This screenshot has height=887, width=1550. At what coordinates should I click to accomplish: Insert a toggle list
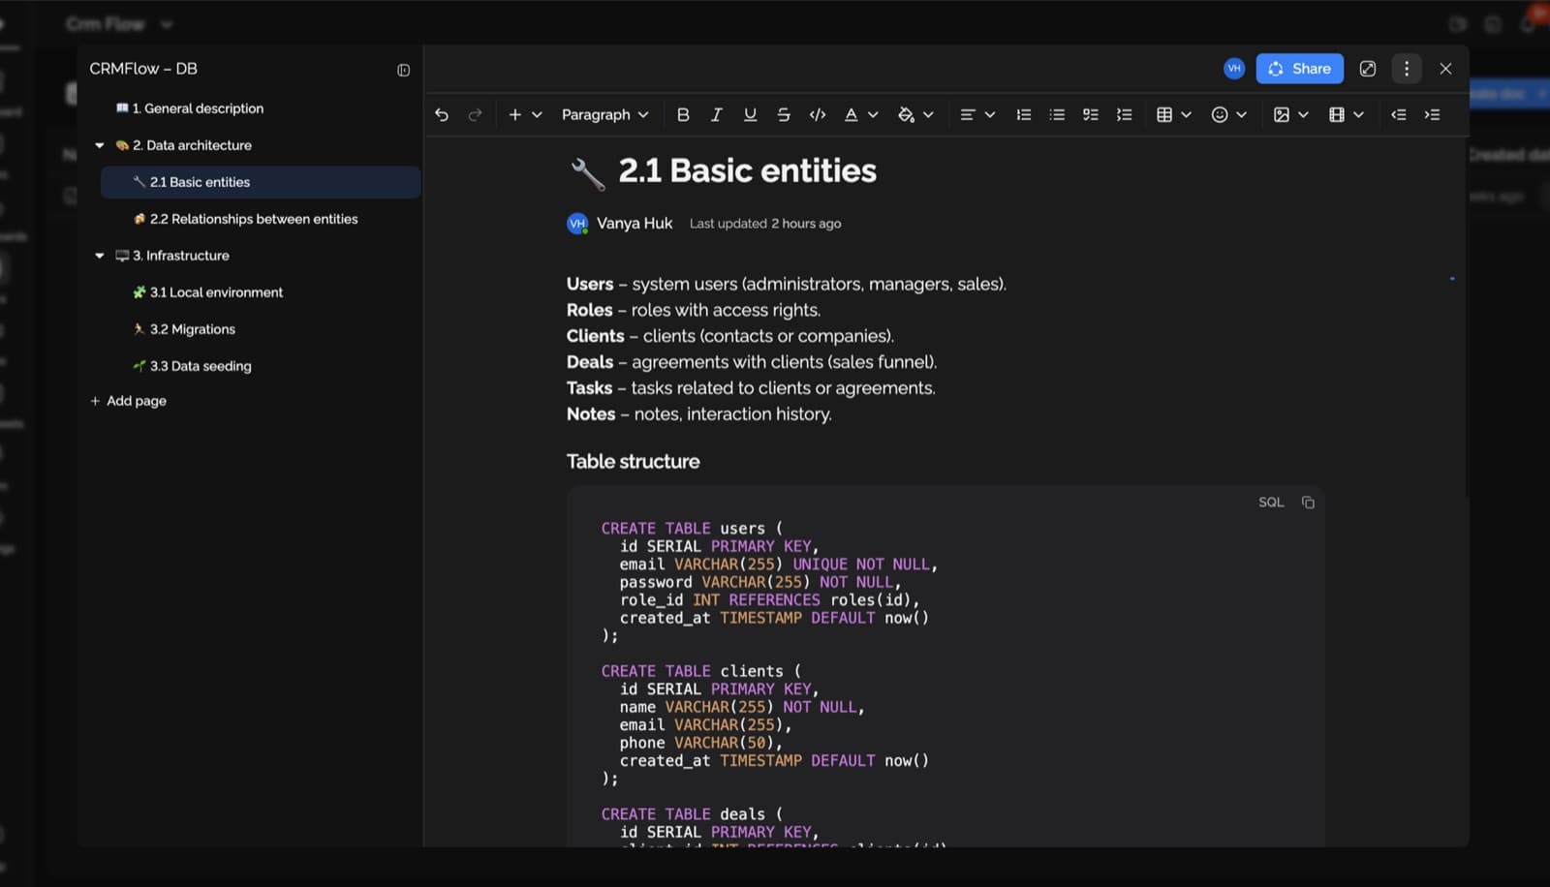(1124, 114)
